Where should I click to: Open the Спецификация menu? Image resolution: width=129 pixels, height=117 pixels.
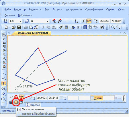pyautogui.click(x=94, y=9)
